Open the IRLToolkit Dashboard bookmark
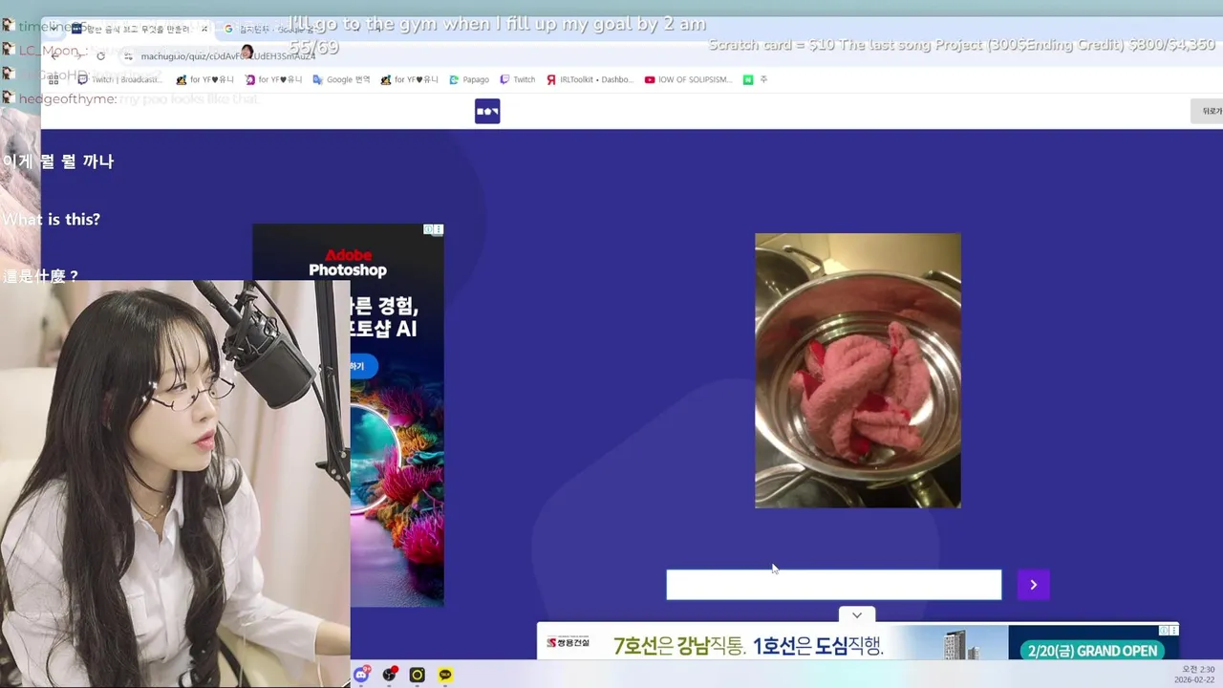1223x688 pixels. pyautogui.click(x=590, y=80)
